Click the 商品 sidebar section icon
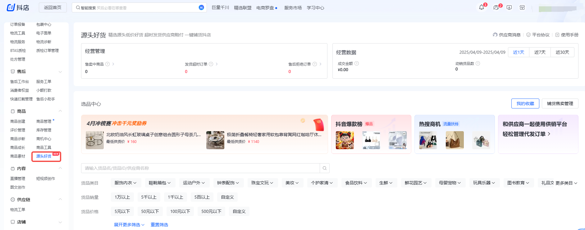 pyautogui.click(x=13, y=111)
